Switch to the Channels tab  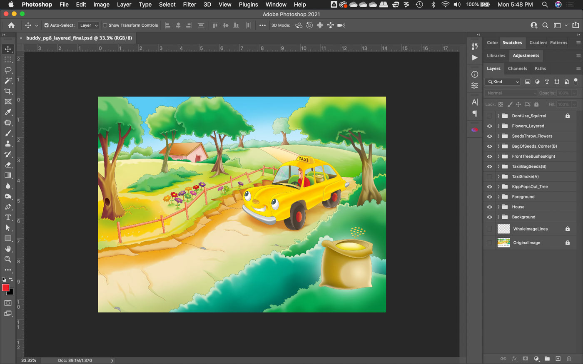tap(517, 69)
